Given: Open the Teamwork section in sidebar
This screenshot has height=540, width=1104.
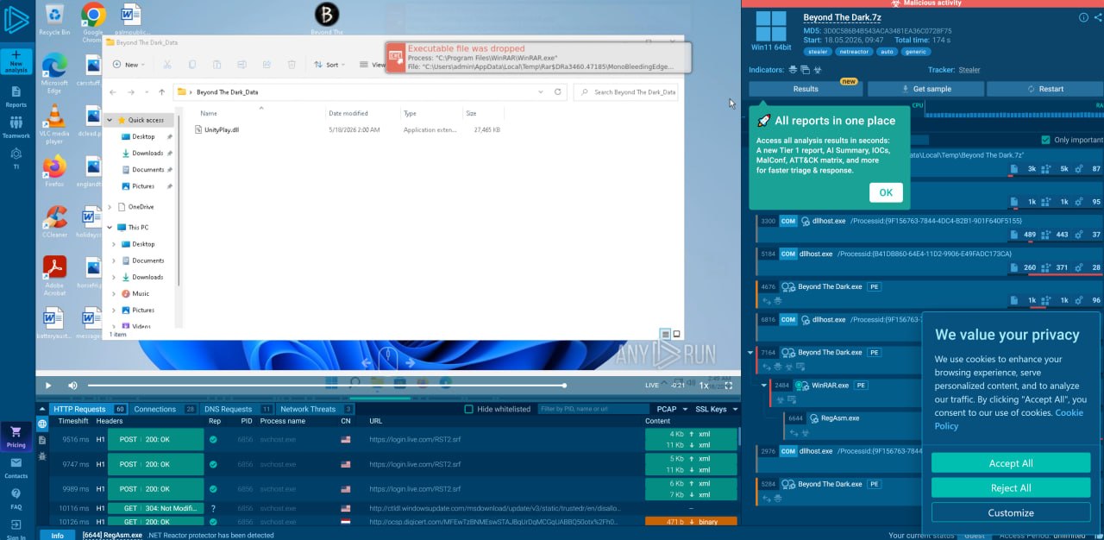Looking at the screenshot, I should (16, 128).
